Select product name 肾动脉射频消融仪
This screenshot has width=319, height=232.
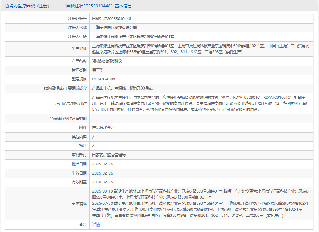click(107, 61)
